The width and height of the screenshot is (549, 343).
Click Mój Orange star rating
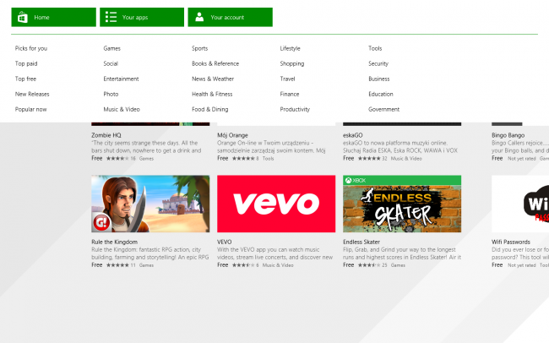243,159
